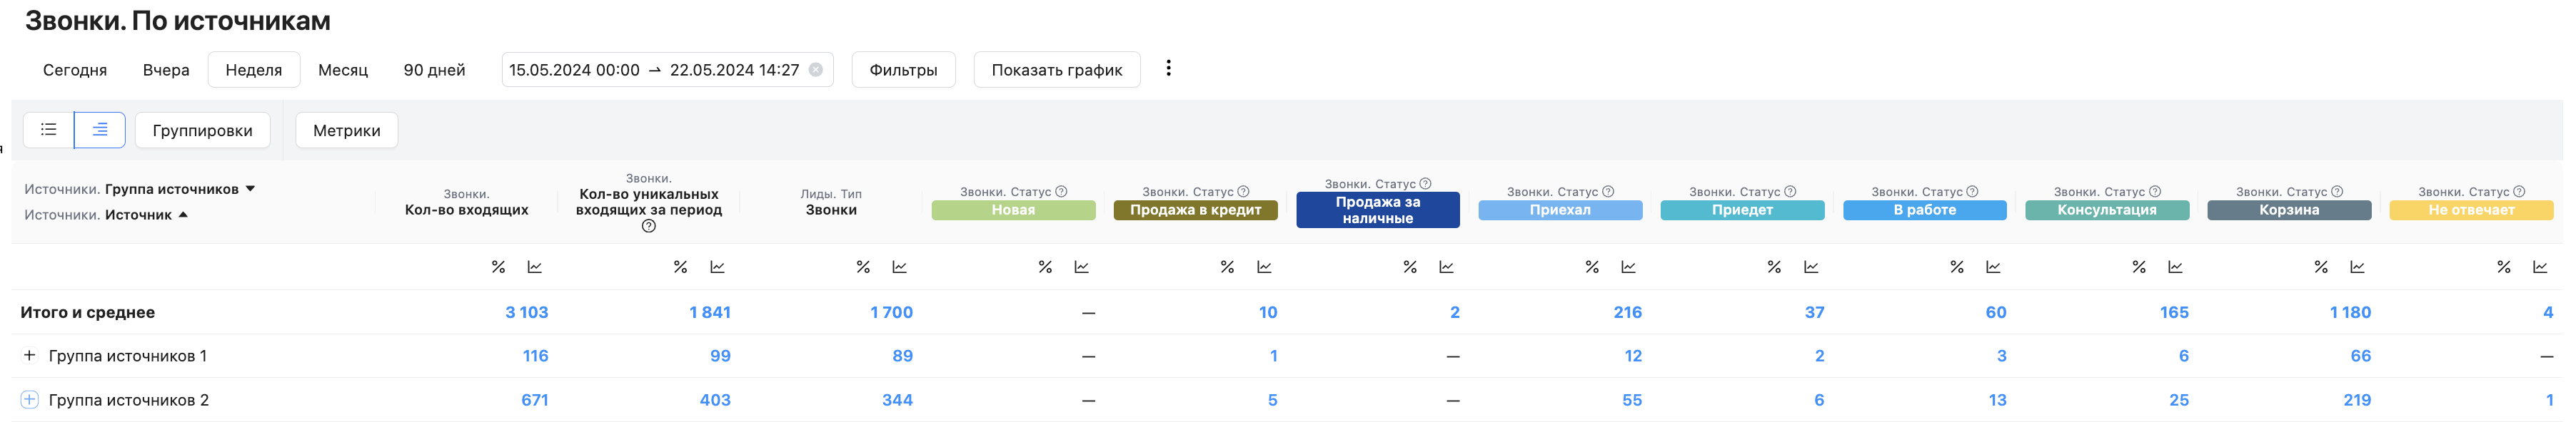The width and height of the screenshot is (2576, 422).
Task: Switch to flat list view icon
Action: [x=48, y=130]
